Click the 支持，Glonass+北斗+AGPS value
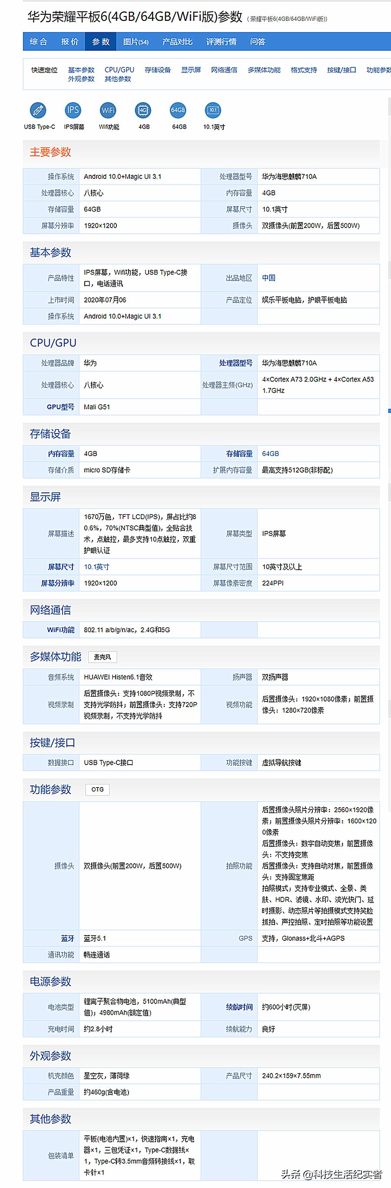 pyautogui.click(x=303, y=939)
